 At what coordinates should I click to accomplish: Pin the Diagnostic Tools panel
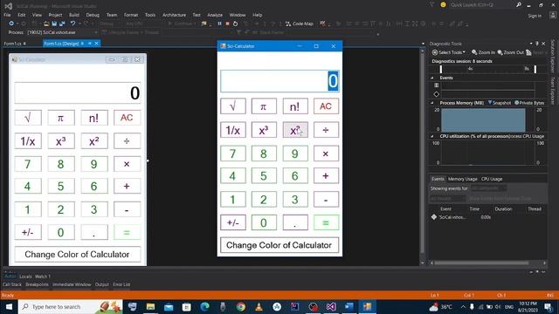coord(537,44)
